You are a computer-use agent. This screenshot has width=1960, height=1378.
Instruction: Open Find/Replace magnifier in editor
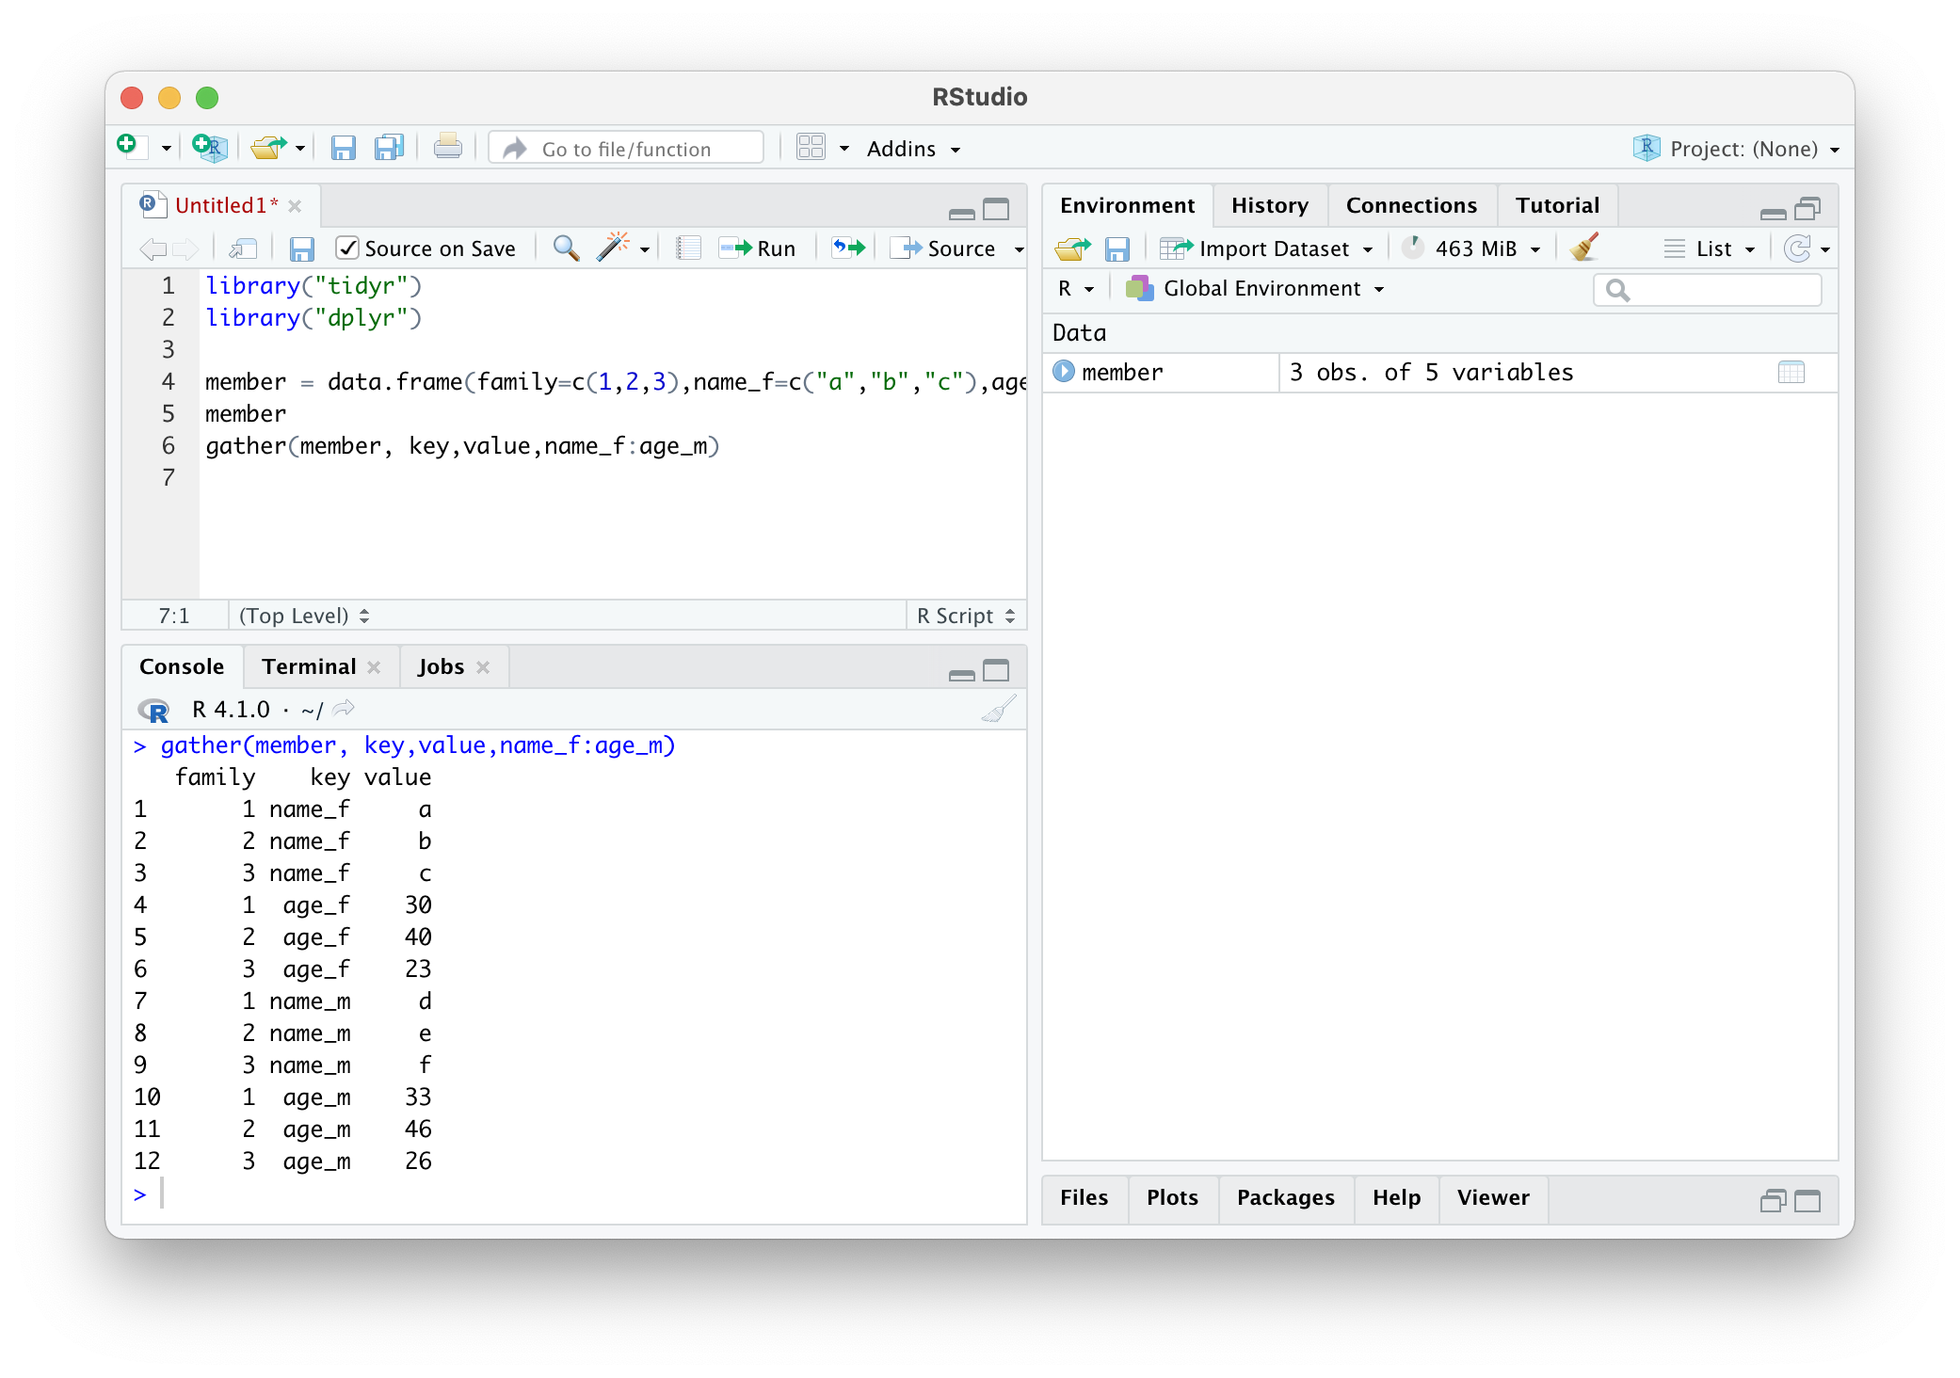coord(566,248)
